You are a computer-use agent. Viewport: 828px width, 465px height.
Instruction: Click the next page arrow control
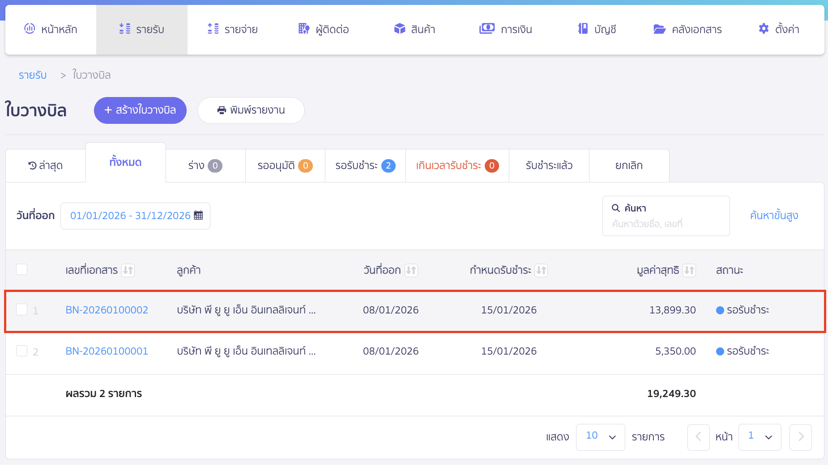pos(801,437)
